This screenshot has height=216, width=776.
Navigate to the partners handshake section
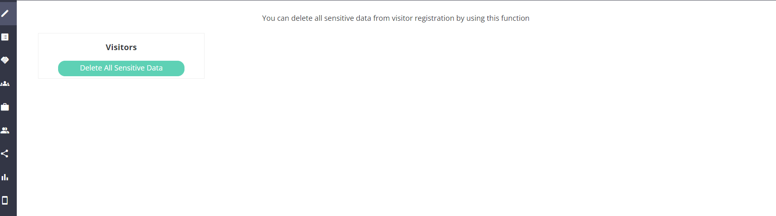5,60
